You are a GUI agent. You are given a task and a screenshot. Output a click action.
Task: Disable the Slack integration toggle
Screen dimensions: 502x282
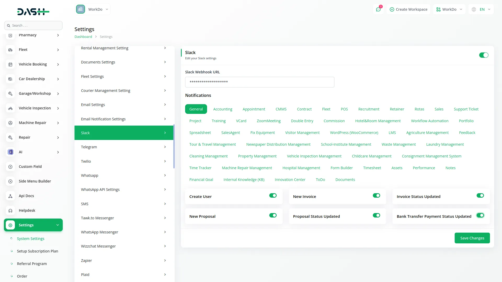(483, 55)
